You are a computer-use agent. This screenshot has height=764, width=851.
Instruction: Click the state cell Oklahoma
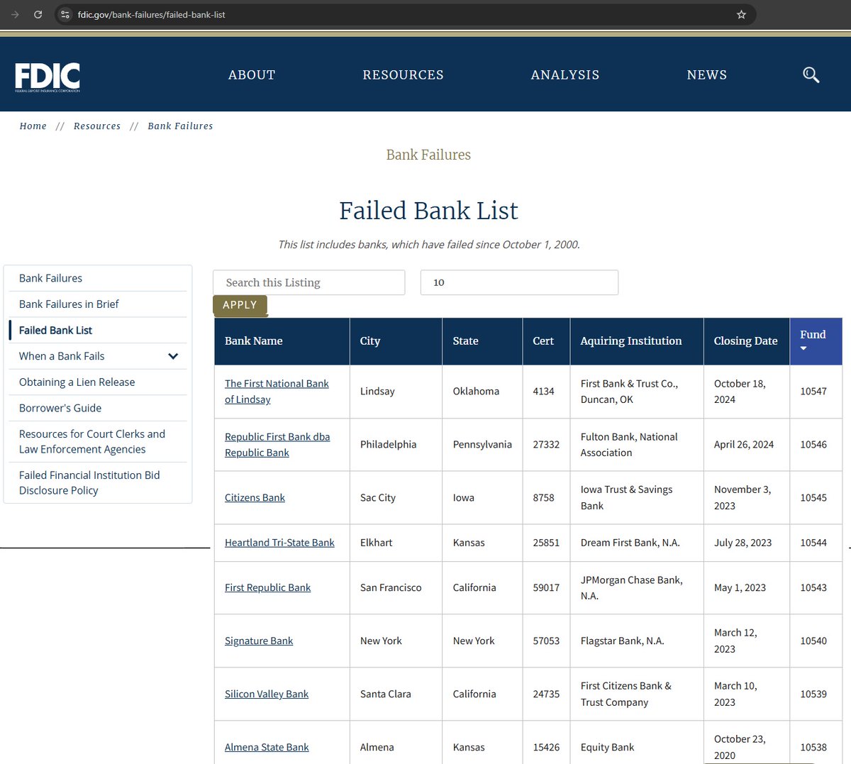tap(476, 392)
